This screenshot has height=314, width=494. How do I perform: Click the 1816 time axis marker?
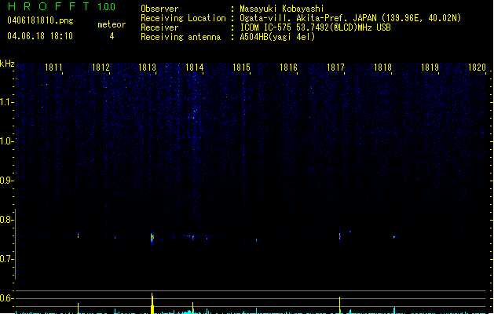pos(288,68)
